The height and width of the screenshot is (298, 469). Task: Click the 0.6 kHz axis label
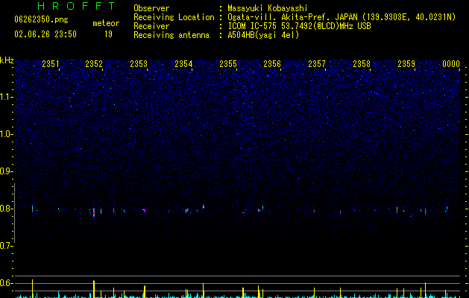tap(6, 283)
